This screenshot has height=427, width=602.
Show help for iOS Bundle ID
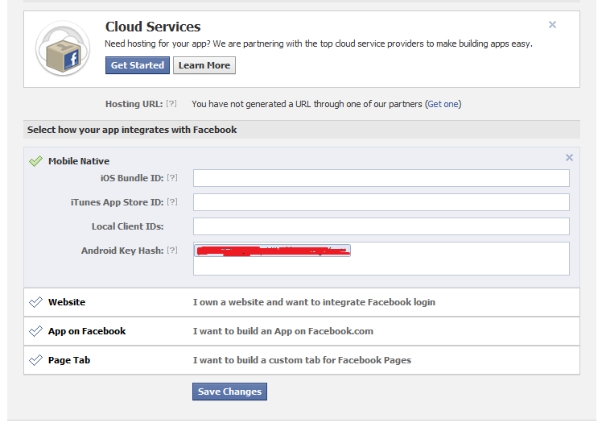pos(171,178)
